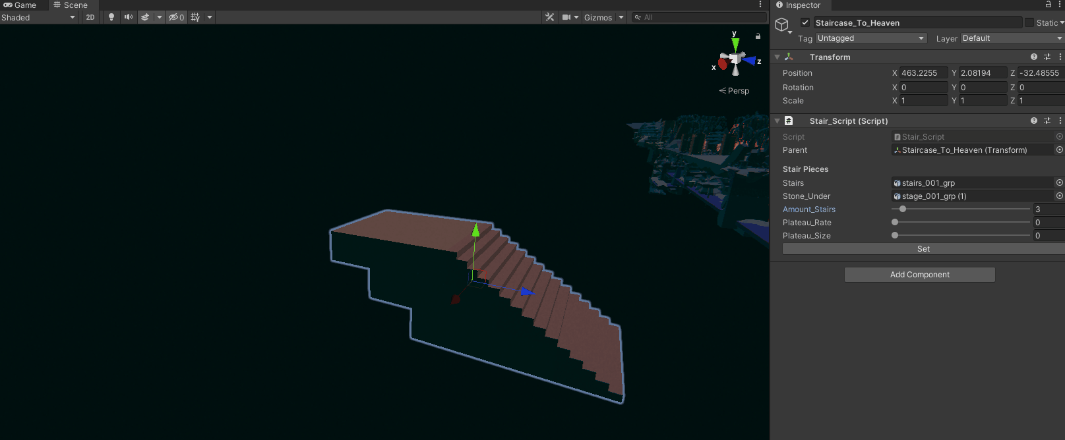The image size is (1065, 440).
Task: Lock the Inspector panel with padlock icon
Action: [1049, 5]
